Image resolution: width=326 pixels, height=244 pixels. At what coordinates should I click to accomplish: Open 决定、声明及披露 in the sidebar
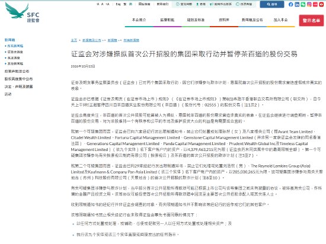19,86
